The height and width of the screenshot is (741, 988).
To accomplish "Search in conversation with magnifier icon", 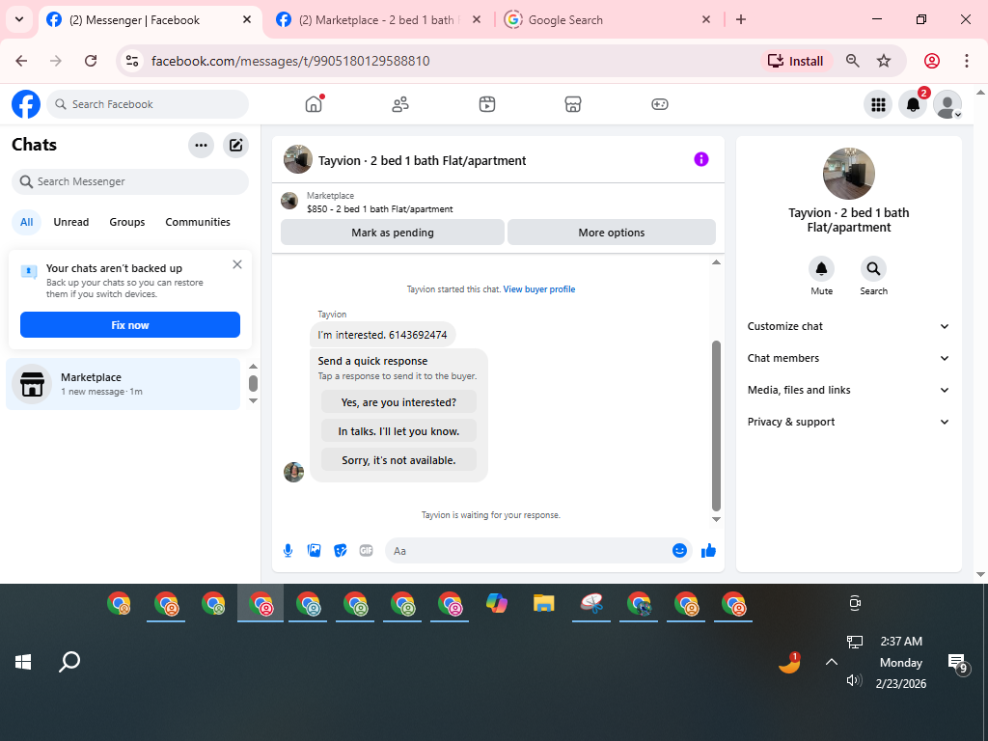I will (x=873, y=269).
